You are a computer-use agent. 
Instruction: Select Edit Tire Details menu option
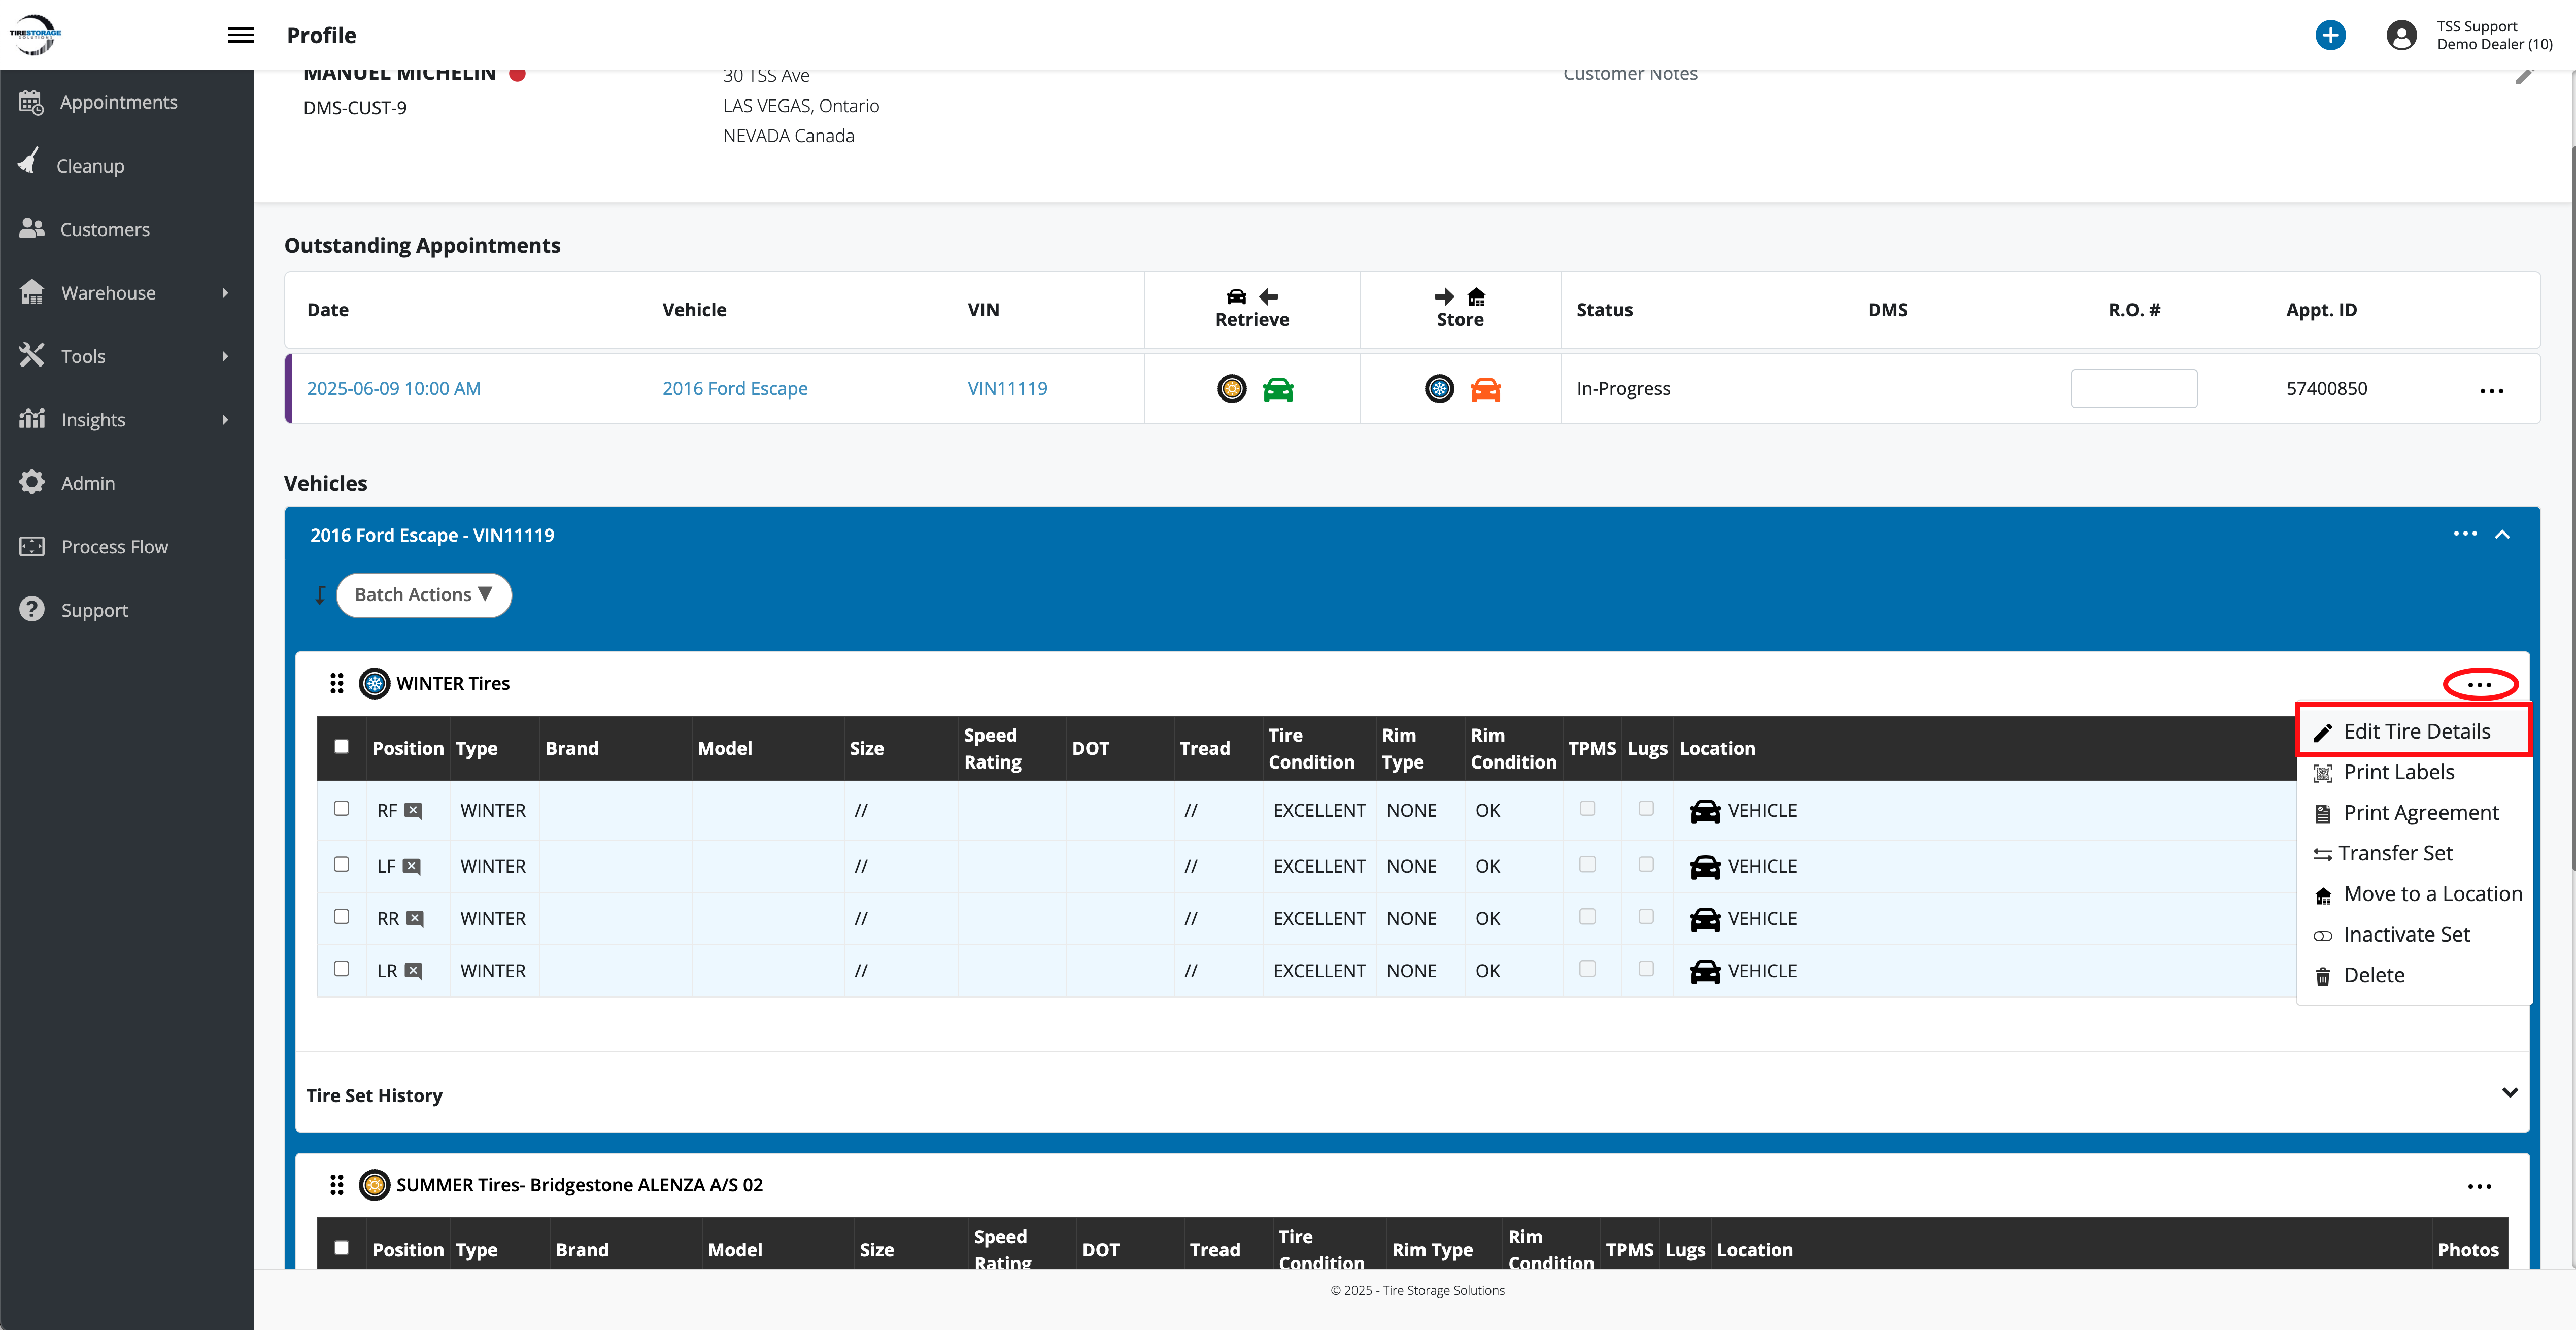(x=2415, y=732)
